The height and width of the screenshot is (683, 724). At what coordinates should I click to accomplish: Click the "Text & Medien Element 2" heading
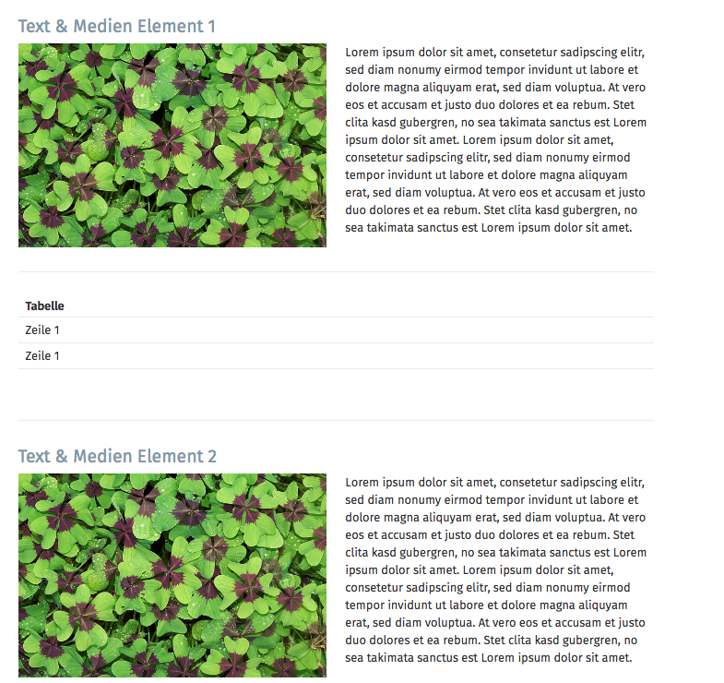[x=117, y=456]
